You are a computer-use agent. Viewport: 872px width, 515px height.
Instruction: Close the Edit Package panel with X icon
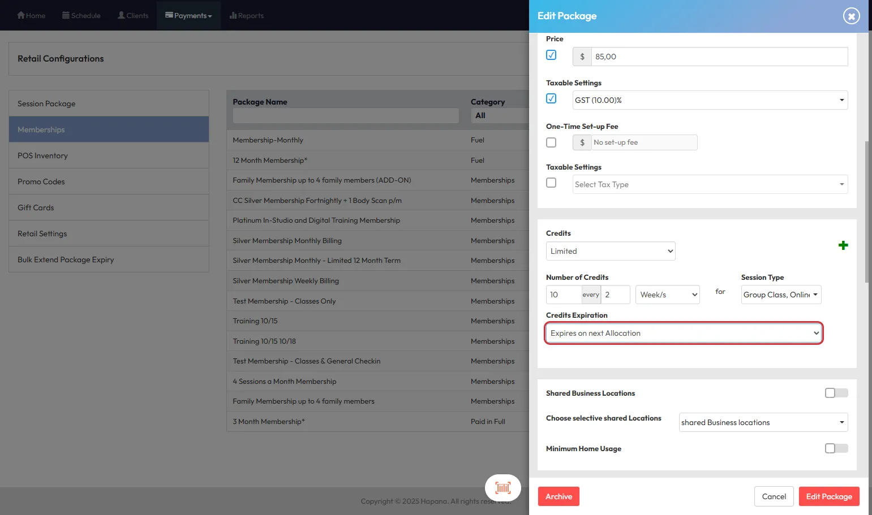pos(851,16)
